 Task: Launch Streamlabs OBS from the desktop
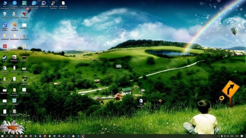[24, 5]
